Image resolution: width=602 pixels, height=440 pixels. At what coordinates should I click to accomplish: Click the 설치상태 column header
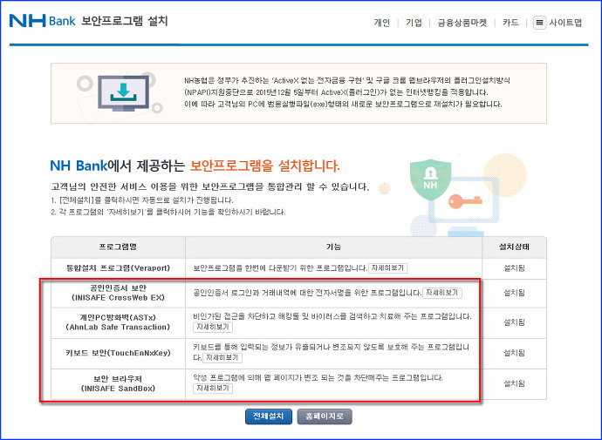pos(515,247)
